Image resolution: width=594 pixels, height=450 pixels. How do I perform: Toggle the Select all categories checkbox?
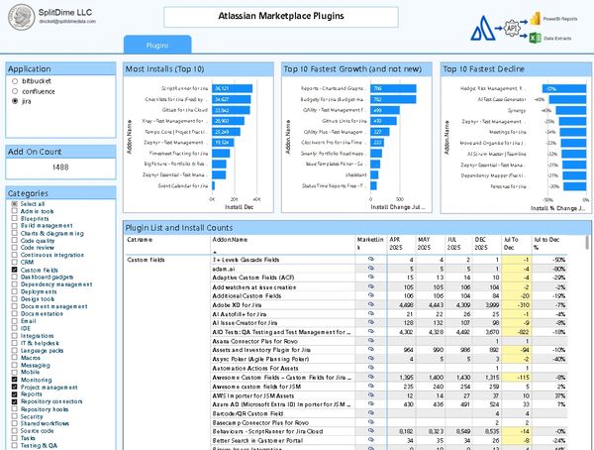click(x=14, y=203)
